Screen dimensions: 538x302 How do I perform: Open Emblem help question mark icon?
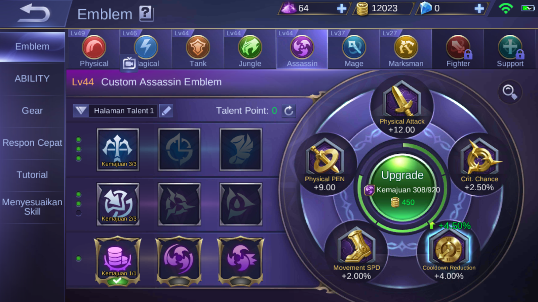pyautogui.click(x=146, y=14)
